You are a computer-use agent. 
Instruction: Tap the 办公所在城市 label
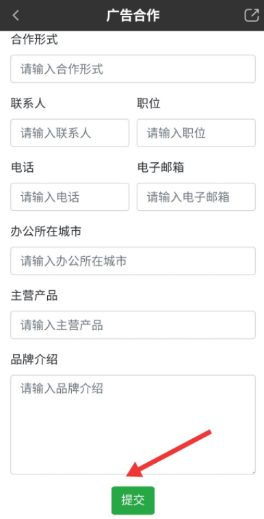(x=46, y=231)
